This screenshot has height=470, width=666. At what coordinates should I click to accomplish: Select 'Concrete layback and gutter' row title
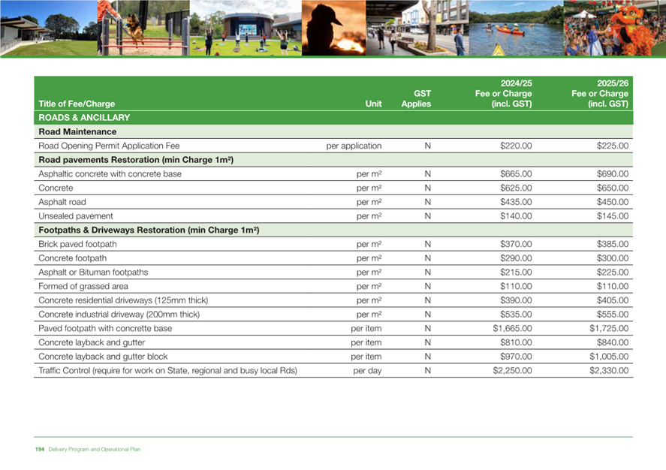pos(92,342)
